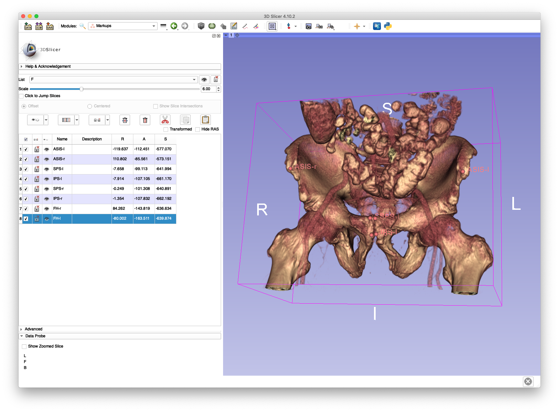Click ASIS-r fiducial label in 3D view
The image size is (559, 412).
tap(305, 167)
